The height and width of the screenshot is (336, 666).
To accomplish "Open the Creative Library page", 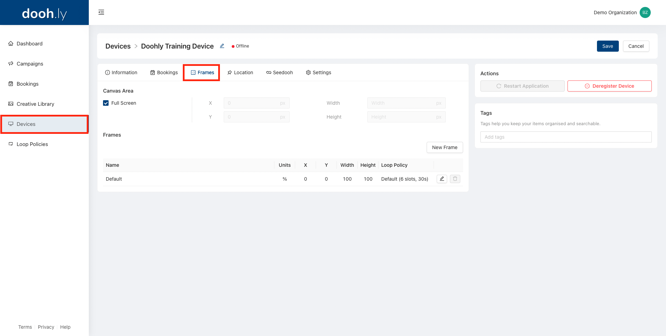I will click(35, 104).
